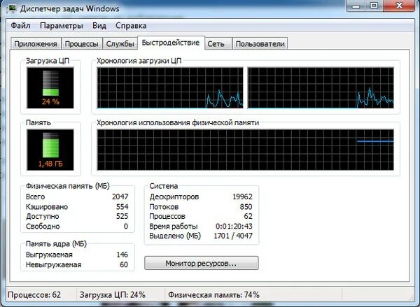Minimize the Task Manager window

click(356, 6)
